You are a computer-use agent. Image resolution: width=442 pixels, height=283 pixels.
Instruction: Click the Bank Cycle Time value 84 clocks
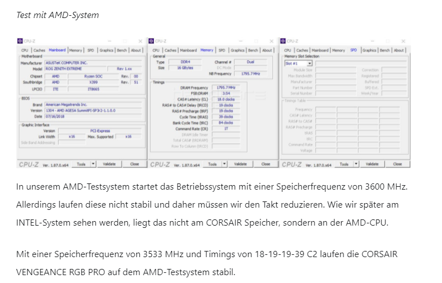click(x=226, y=123)
